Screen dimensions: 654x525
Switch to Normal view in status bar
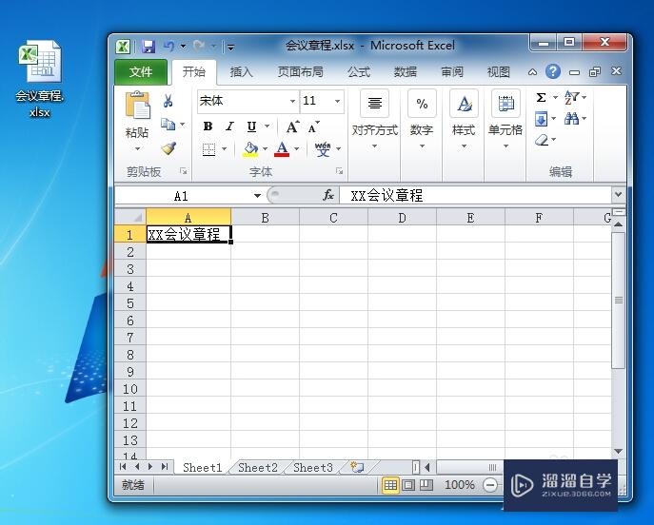(390, 485)
